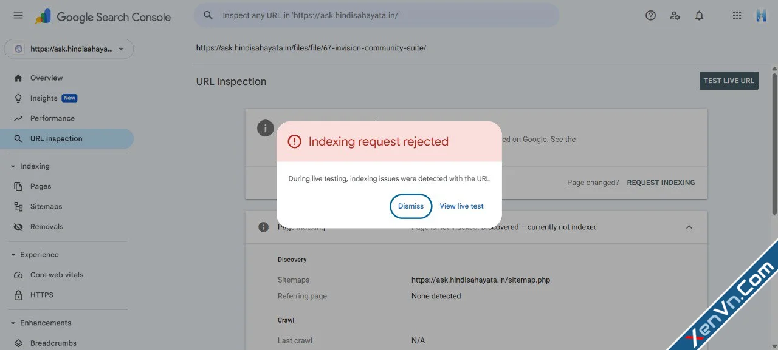Click the account avatar in header
Viewport: 778px width, 350px height.
pos(761,16)
